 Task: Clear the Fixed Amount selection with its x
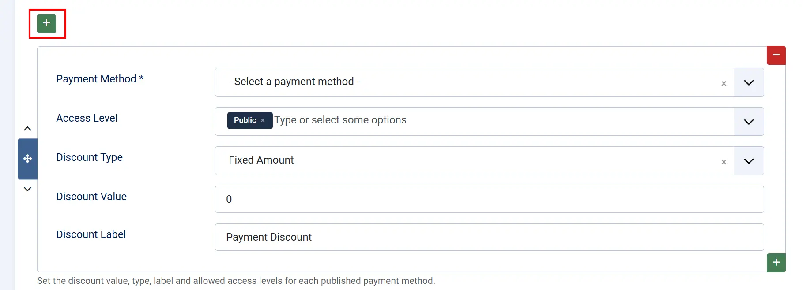724,162
